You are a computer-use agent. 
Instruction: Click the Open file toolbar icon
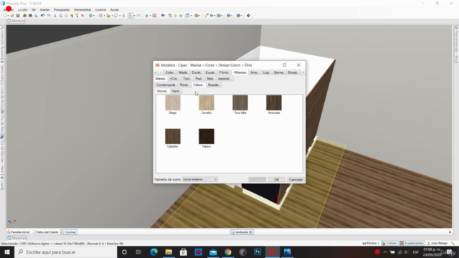pos(12,16)
